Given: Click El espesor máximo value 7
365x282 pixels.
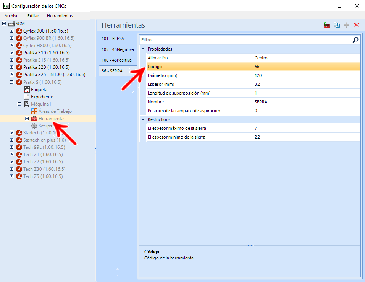Looking at the screenshot, I should tap(307, 128).
